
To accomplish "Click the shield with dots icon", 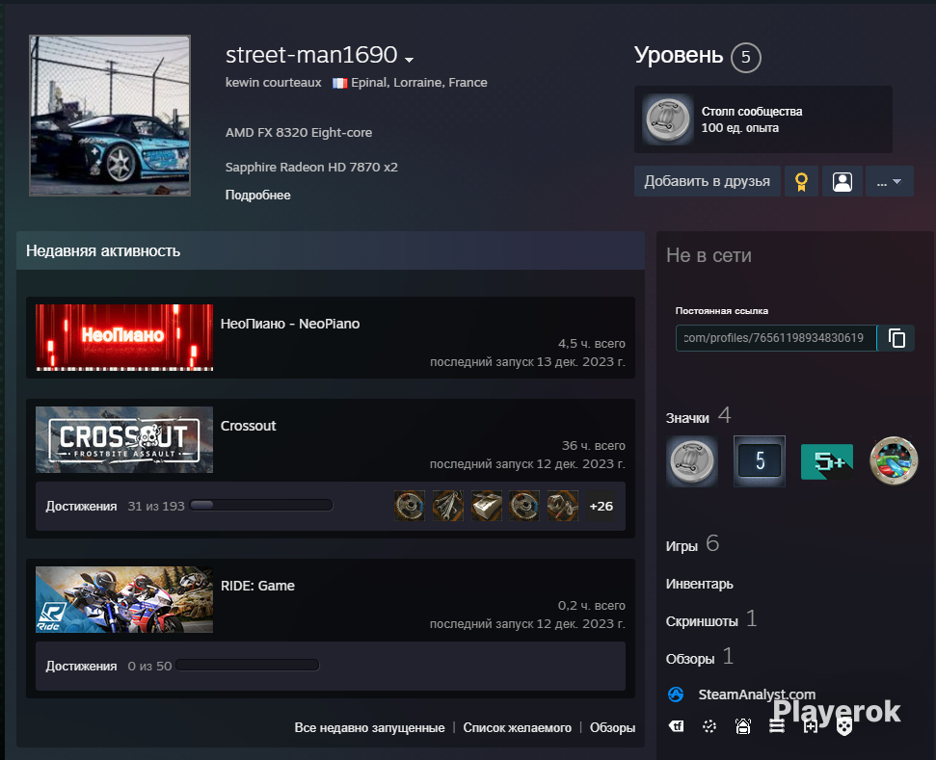I will tap(843, 727).
